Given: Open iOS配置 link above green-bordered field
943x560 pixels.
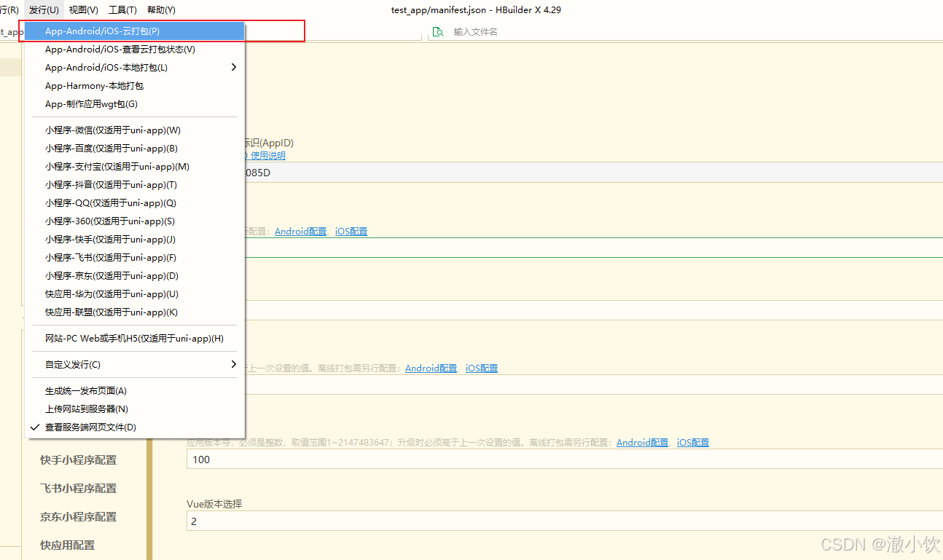Looking at the screenshot, I should [x=351, y=232].
